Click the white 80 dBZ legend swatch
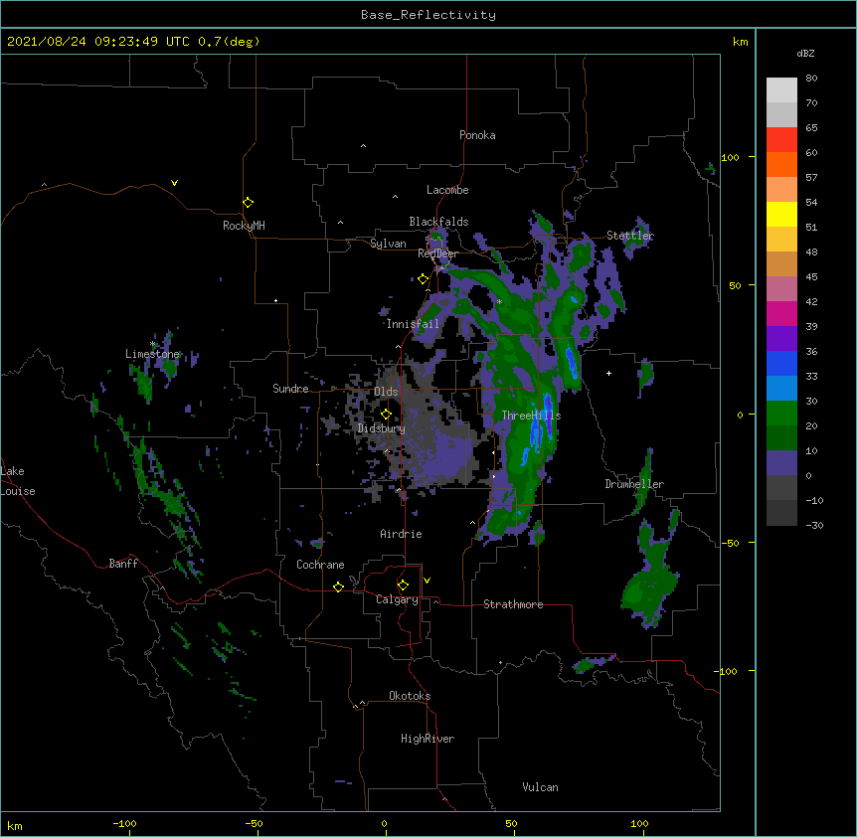857x837 pixels. coord(781,90)
